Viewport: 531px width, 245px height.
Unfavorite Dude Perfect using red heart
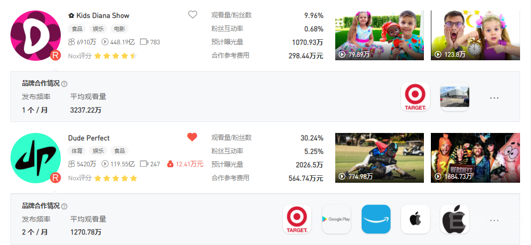192,137
